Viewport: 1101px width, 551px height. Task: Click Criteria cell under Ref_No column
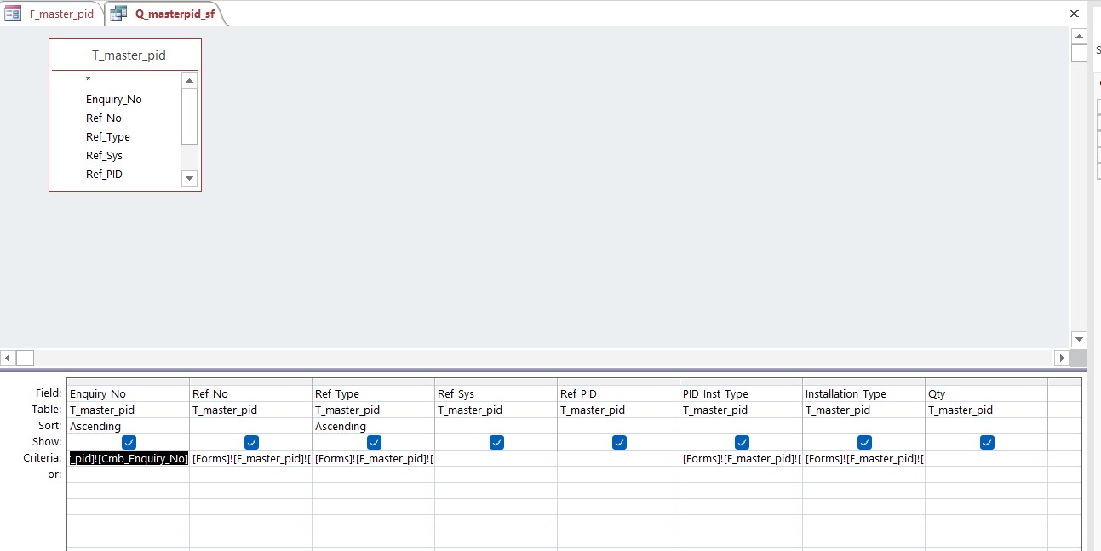click(251, 458)
